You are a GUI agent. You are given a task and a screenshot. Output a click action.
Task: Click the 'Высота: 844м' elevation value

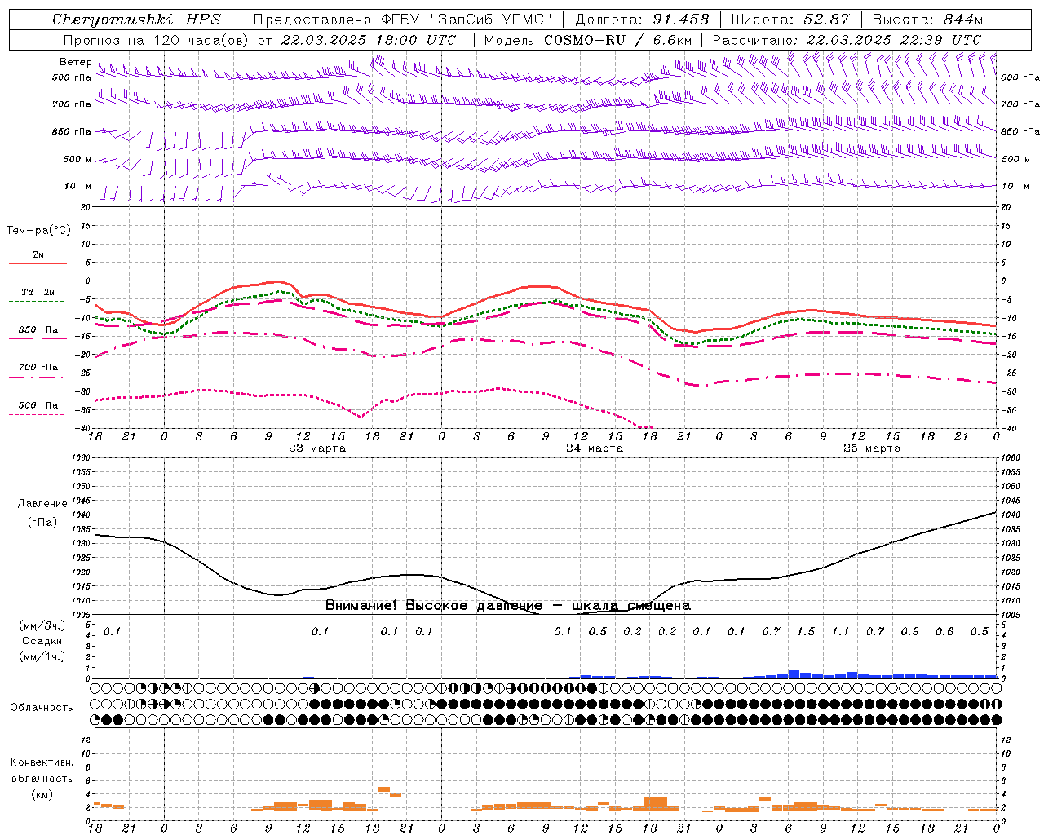[x=927, y=20]
